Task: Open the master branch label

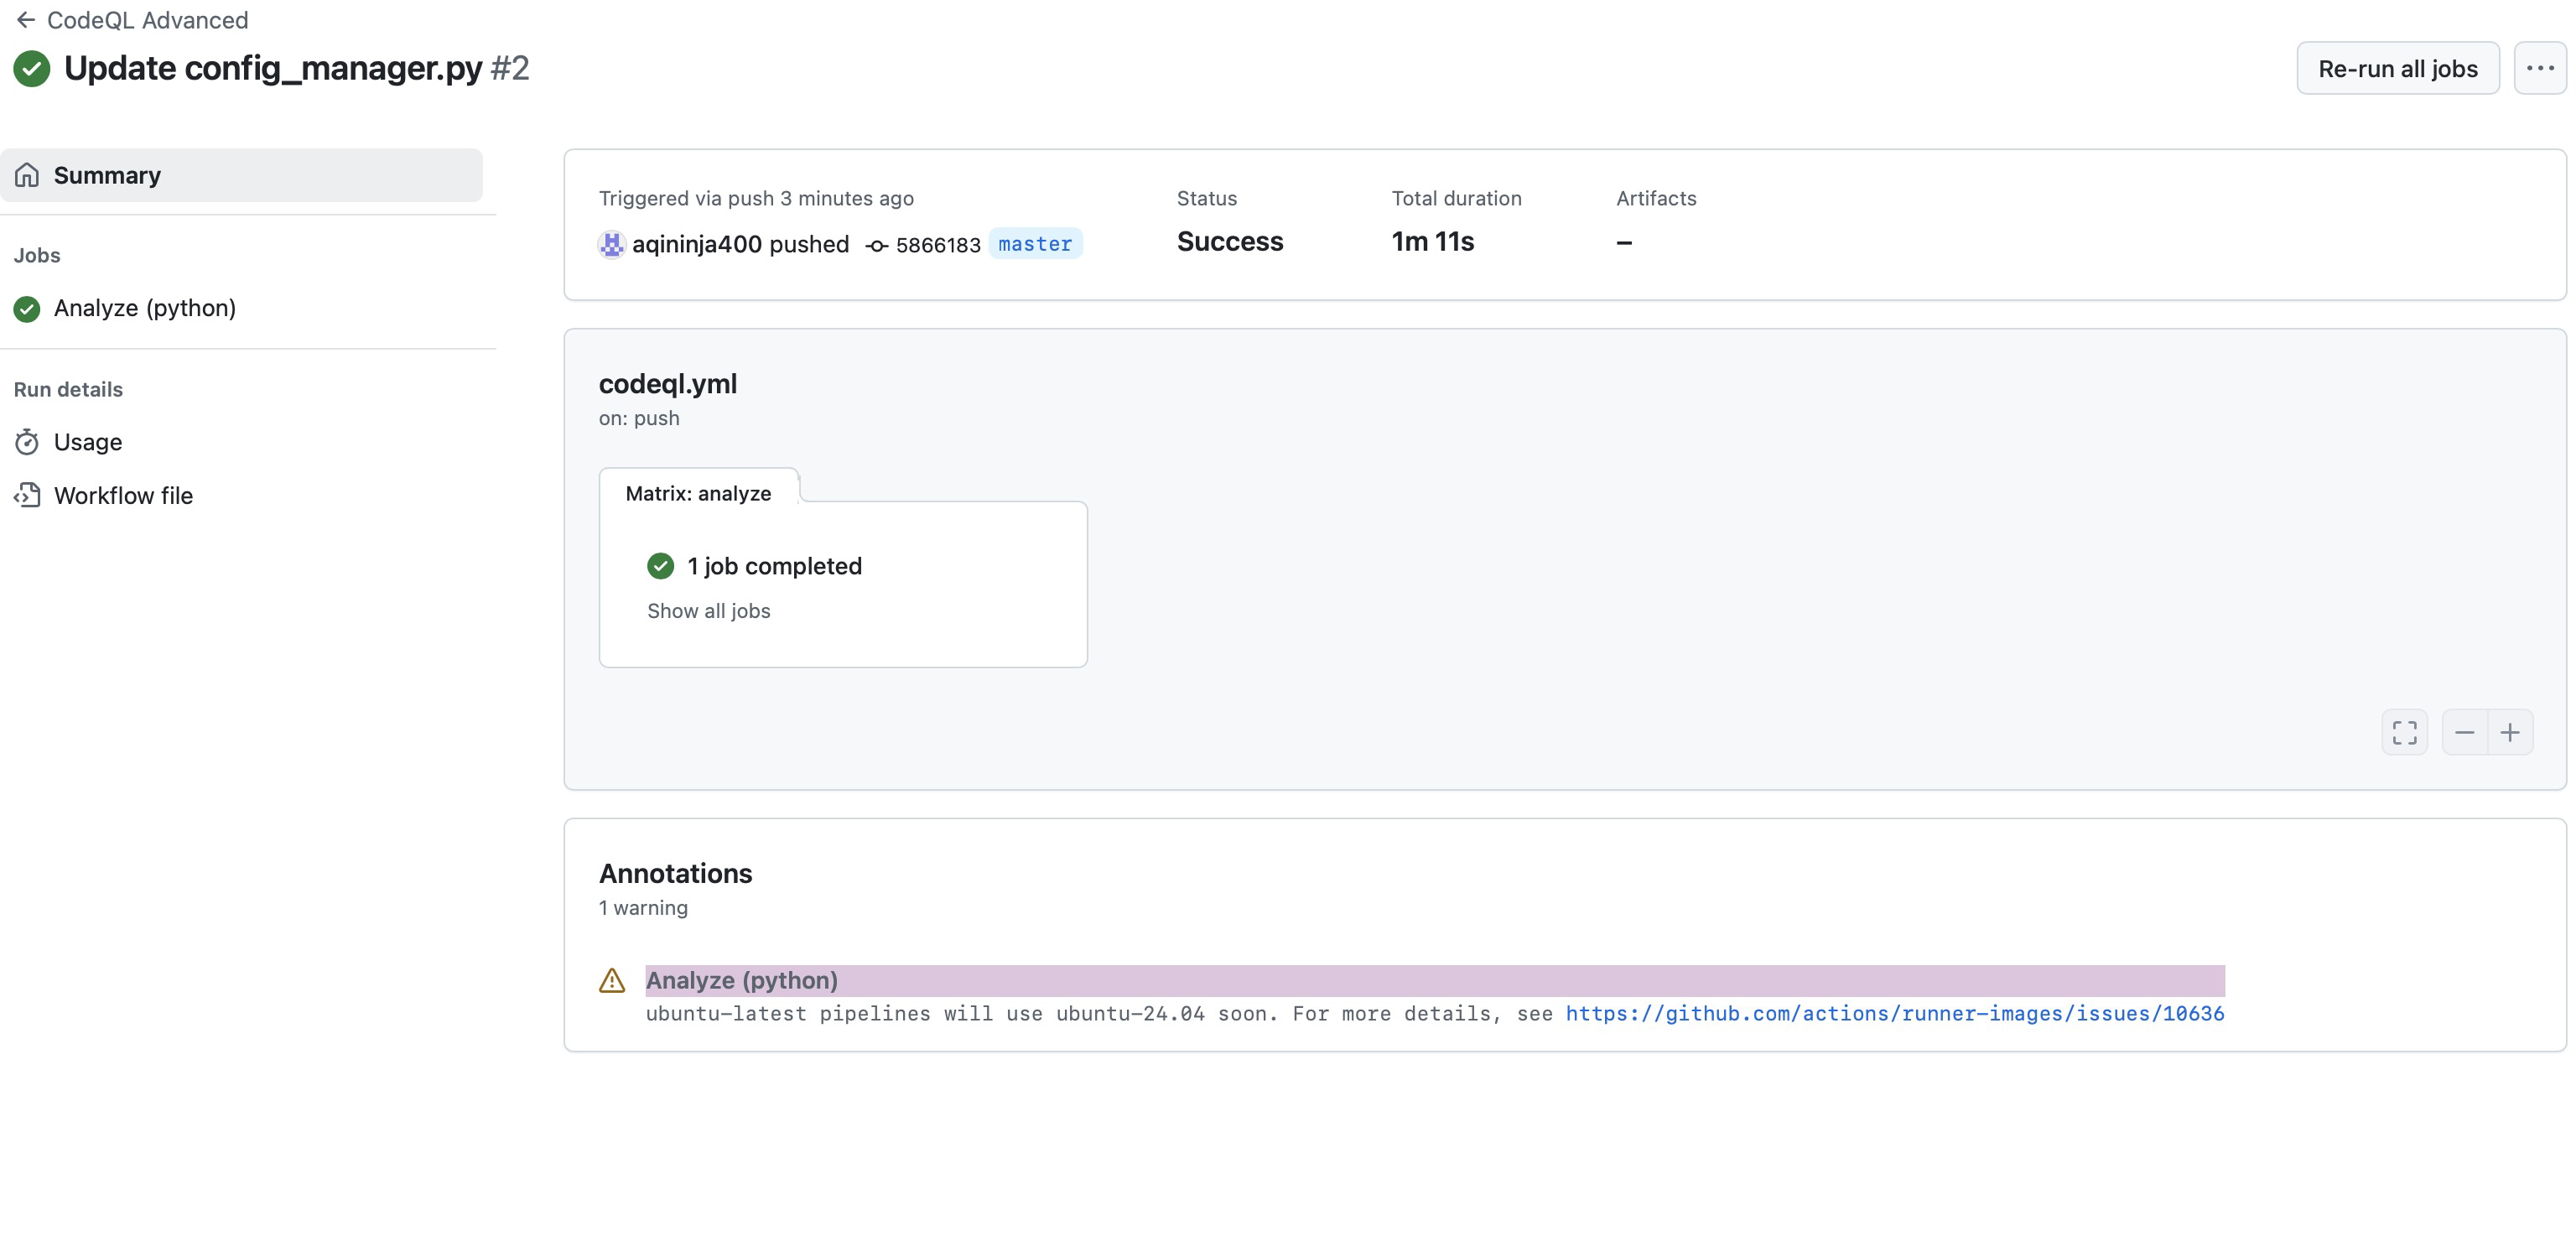Action: point(1034,243)
